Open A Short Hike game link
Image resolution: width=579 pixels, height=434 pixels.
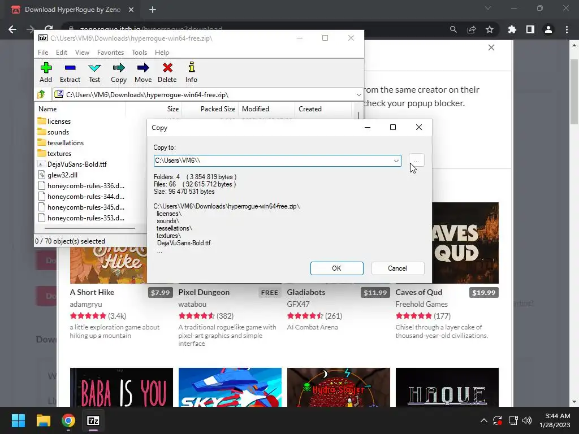coord(92,292)
